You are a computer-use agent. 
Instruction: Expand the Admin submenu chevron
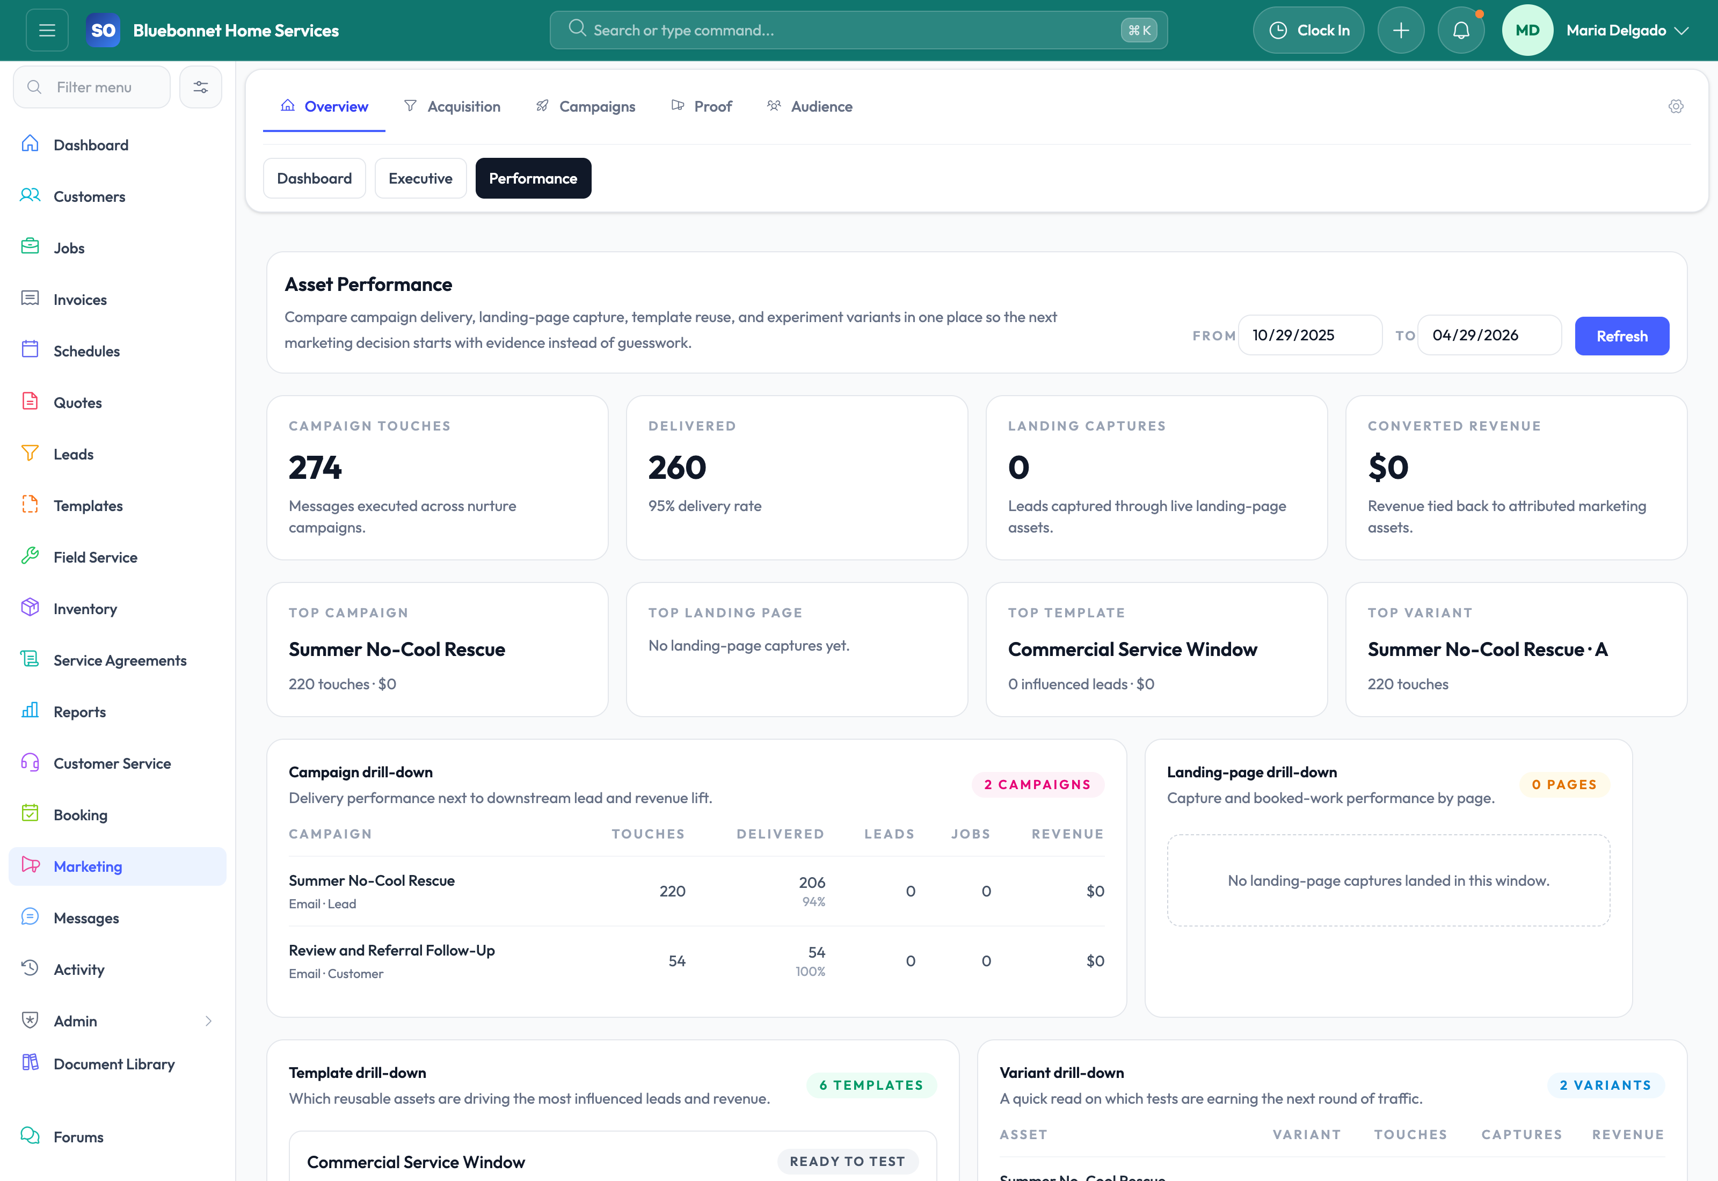point(209,1021)
